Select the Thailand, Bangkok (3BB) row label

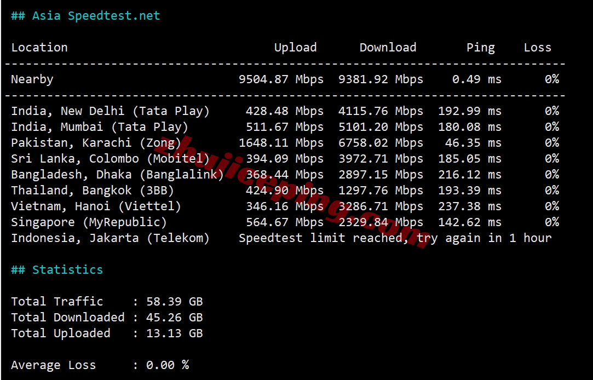tap(93, 191)
